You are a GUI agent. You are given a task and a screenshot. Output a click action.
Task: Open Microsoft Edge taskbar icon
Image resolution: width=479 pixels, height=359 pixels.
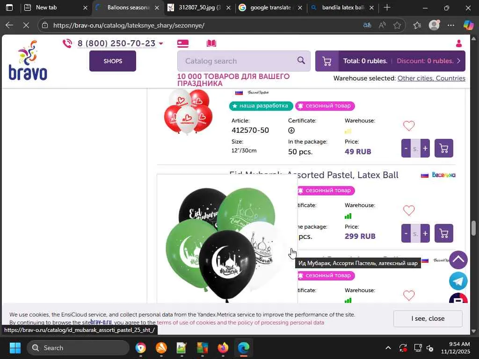243,348
